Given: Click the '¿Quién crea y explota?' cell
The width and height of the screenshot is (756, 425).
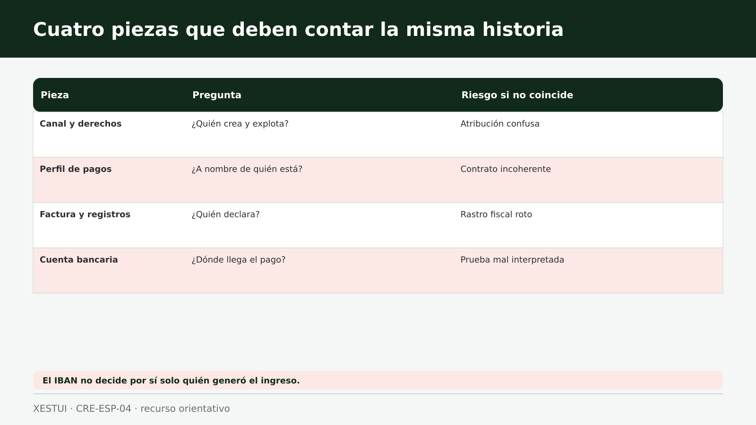Looking at the screenshot, I should [240, 124].
